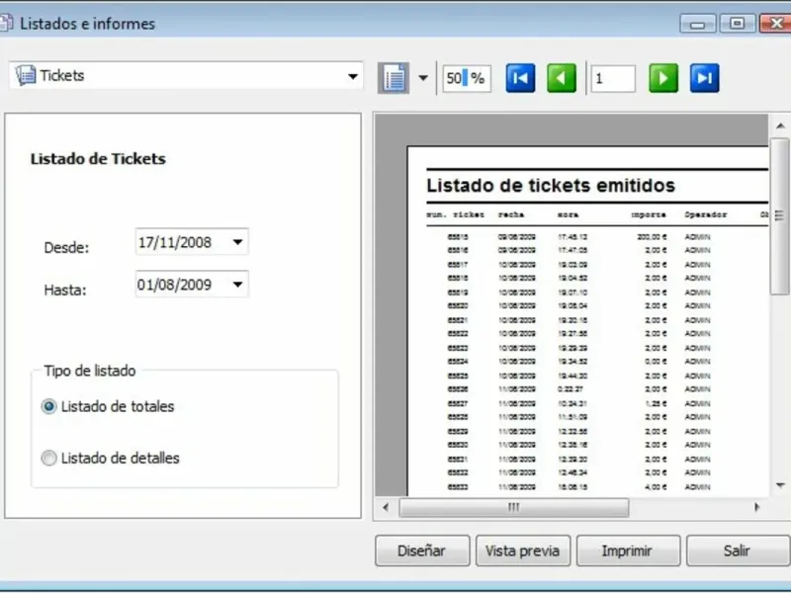Click the Tickets report icon

coord(26,76)
